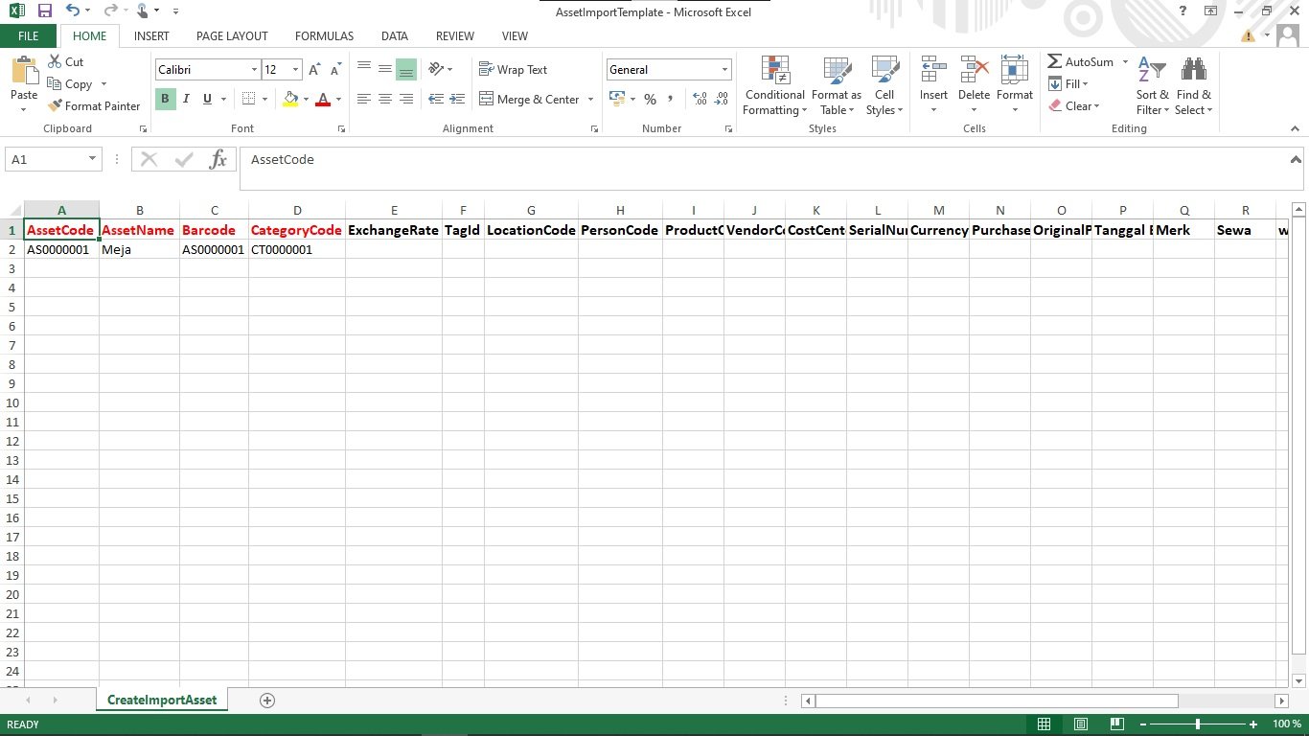Toggle Bold formatting button

click(165, 99)
